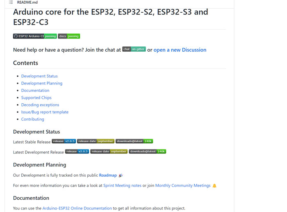Screen dimensions: 287x212
Task: Click stable downloads@latest 140k badge
Action: point(134,141)
